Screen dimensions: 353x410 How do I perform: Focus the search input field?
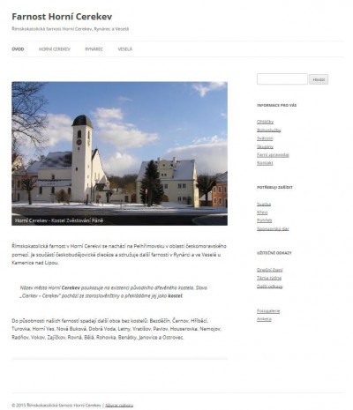(x=282, y=79)
